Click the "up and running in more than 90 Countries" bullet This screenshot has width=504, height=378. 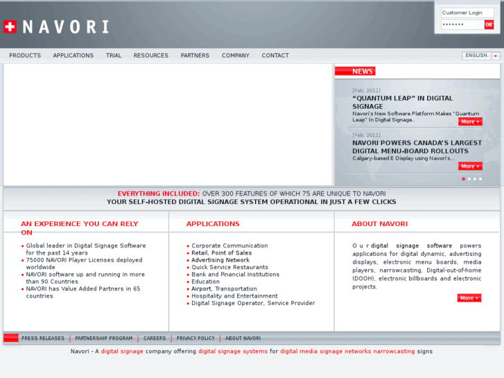coord(85,278)
